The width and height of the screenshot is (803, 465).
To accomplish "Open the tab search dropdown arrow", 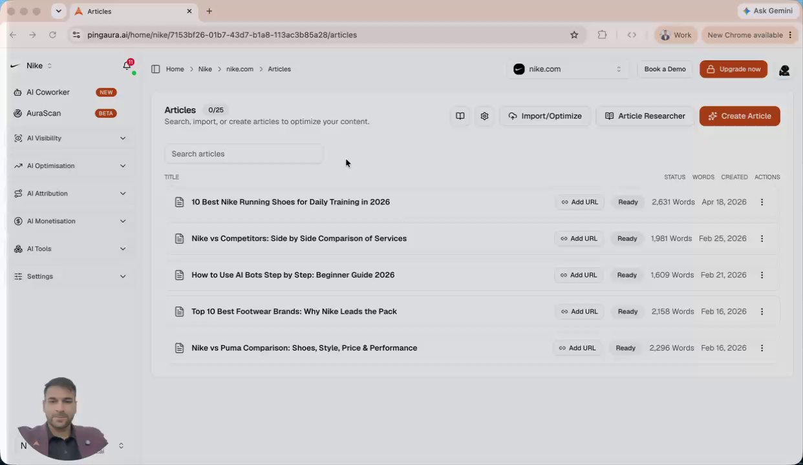I will pyautogui.click(x=58, y=11).
